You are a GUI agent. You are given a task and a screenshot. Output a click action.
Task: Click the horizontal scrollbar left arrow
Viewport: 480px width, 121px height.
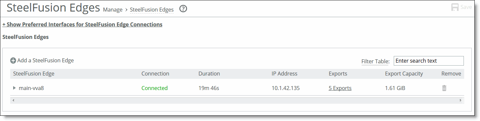tap(13, 100)
